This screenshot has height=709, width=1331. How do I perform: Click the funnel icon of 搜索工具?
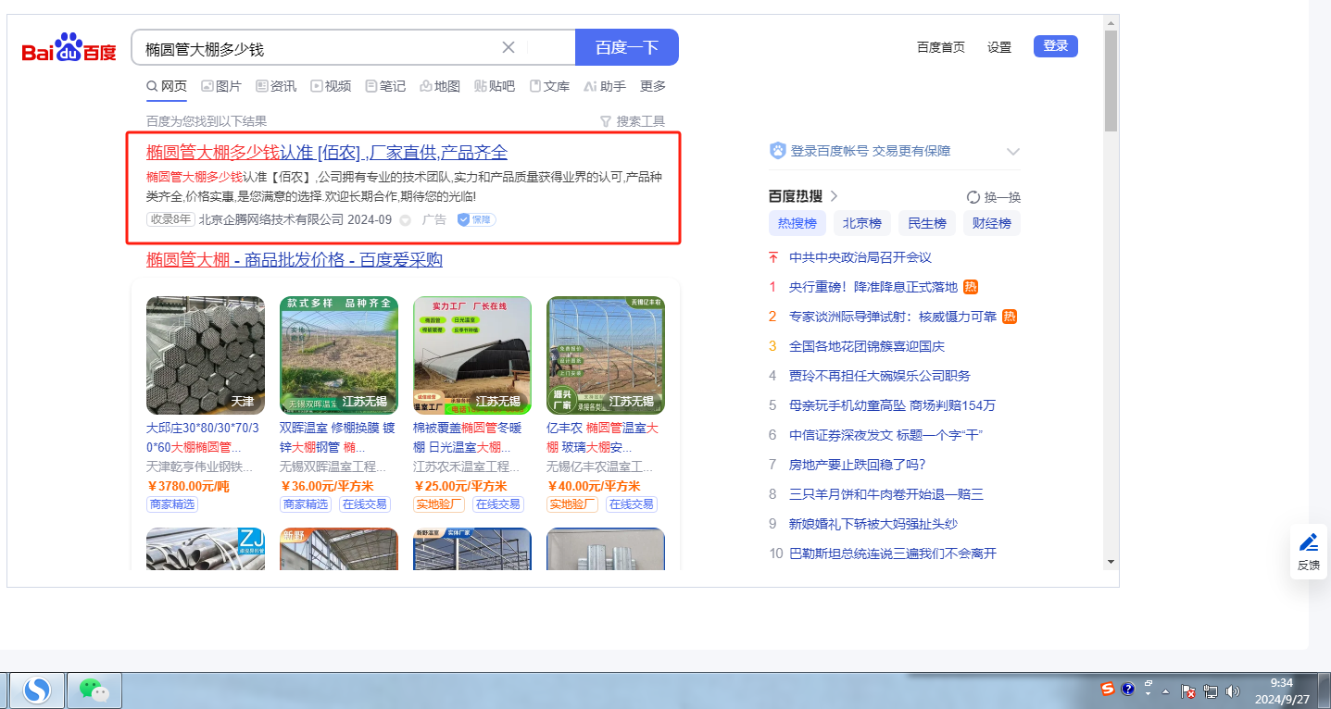(x=606, y=121)
